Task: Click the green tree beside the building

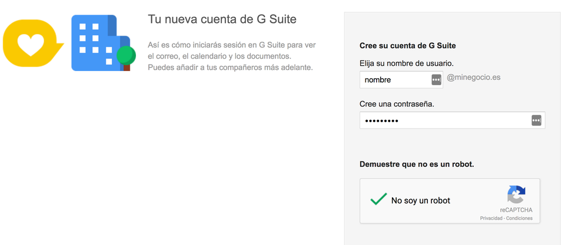Action: pos(126,58)
